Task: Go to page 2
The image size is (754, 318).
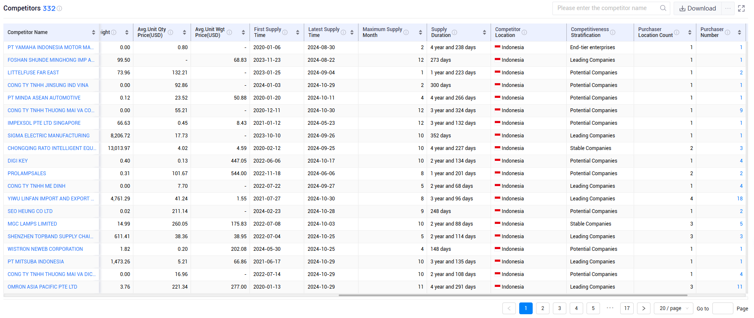Action: coord(543,308)
